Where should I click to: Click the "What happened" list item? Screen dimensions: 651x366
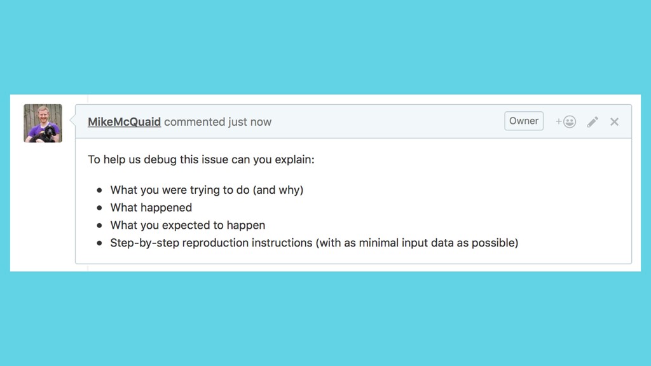click(x=151, y=208)
